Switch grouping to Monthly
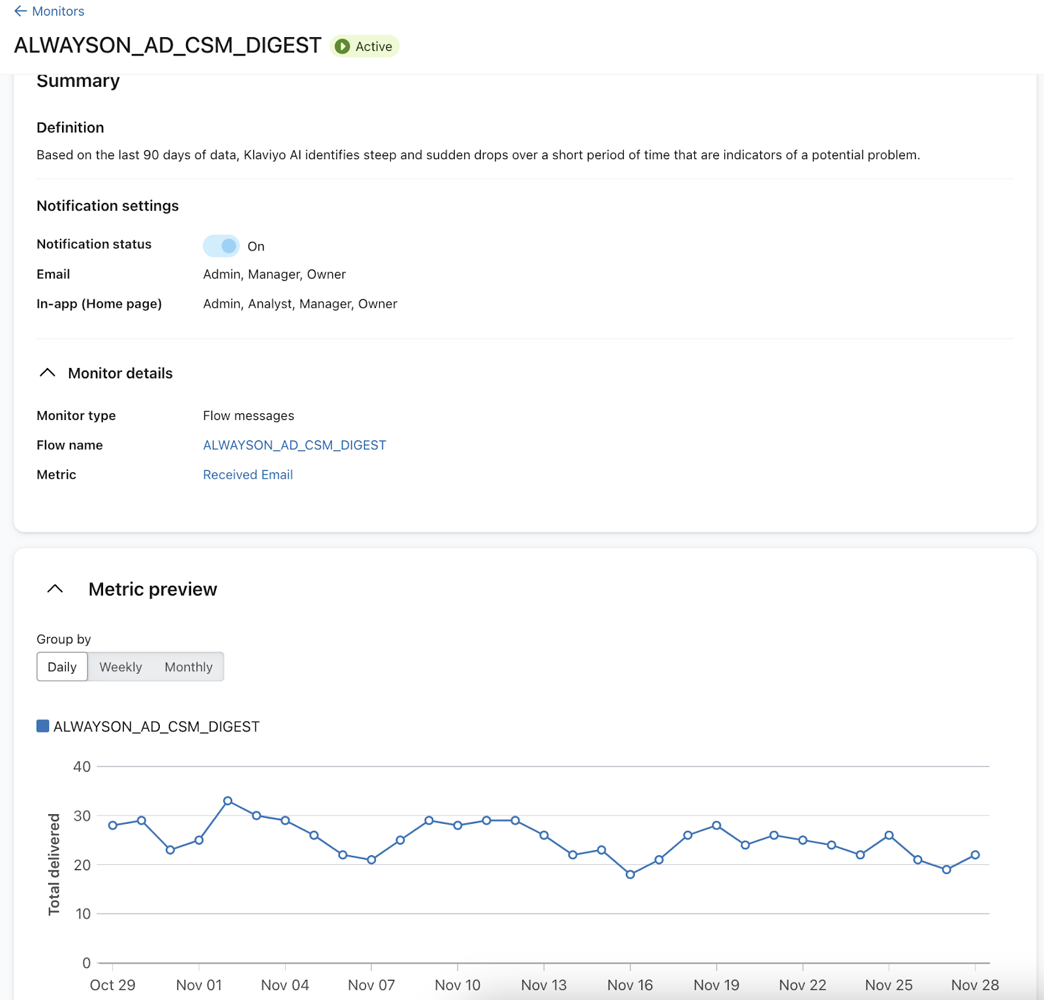This screenshot has width=1044, height=1000. point(189,667)
